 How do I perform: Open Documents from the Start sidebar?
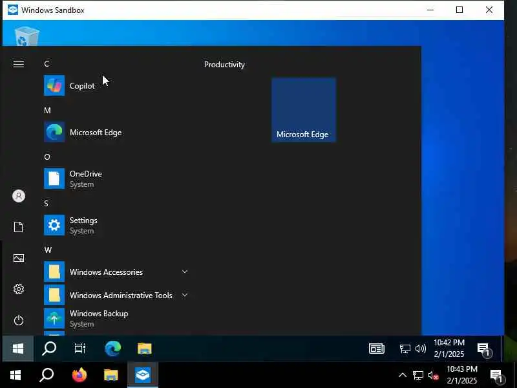[x=19, y=227]
